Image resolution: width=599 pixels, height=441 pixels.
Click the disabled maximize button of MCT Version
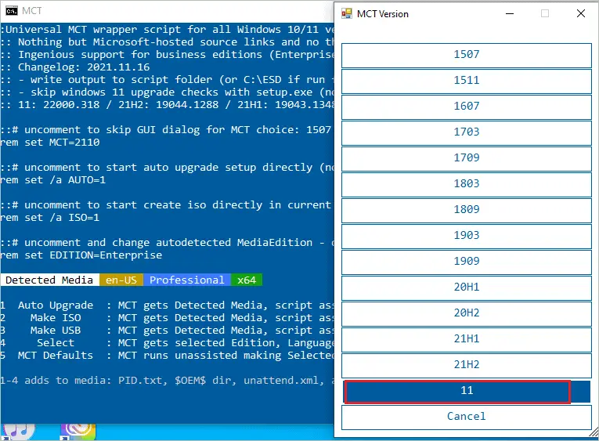[x=545, y=14]
